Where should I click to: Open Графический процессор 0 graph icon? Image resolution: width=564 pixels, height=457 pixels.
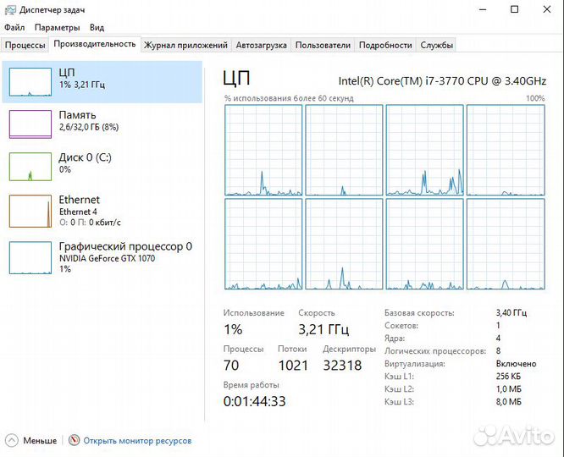click(30, 257)
